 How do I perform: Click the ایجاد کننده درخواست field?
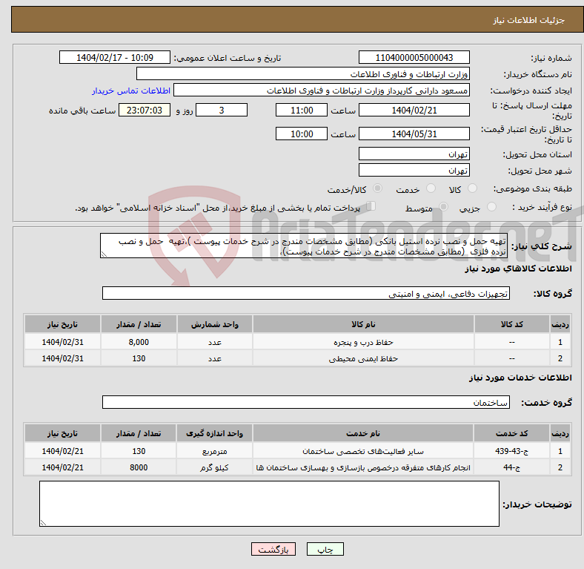point(322,91)
